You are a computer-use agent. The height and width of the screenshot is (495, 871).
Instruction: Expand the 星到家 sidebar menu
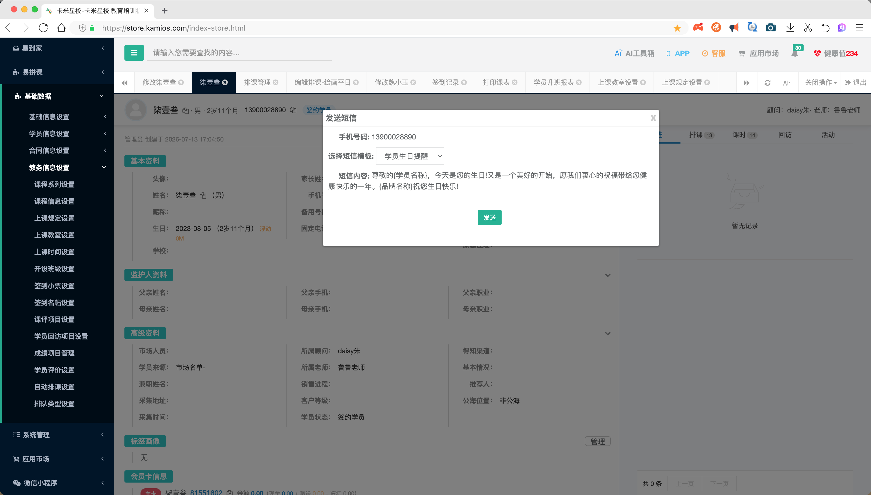pyautogui.click(x=57, y=48)
